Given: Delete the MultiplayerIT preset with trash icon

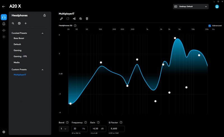Looking at the screenshot, I should (87, 19).
